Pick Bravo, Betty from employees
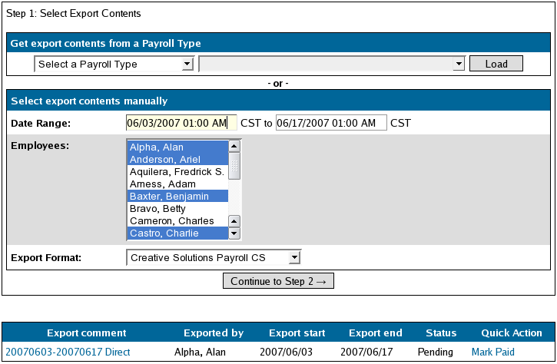 point(177,209)
